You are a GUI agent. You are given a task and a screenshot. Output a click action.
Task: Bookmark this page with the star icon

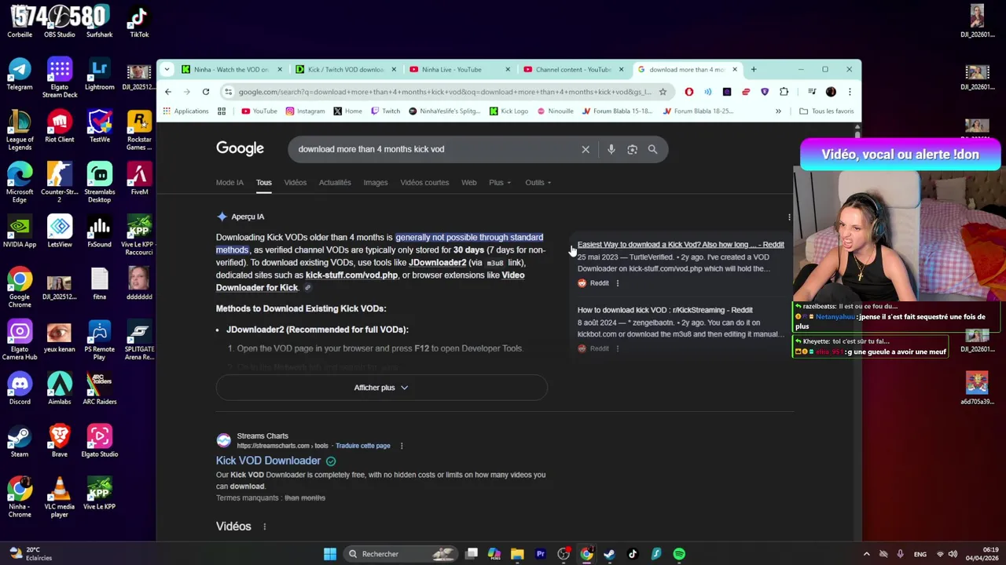click(x=663, y=92)
